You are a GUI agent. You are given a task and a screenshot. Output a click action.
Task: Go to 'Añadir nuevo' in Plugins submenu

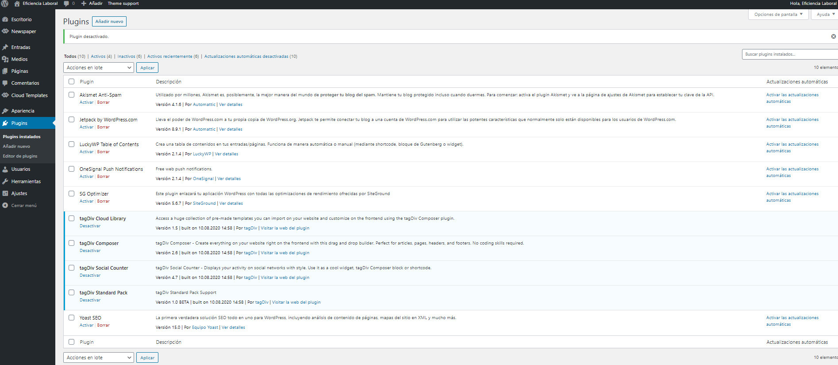(16, 147)
